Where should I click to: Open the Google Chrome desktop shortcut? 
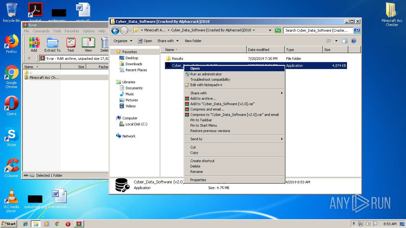tap(11, 77)
